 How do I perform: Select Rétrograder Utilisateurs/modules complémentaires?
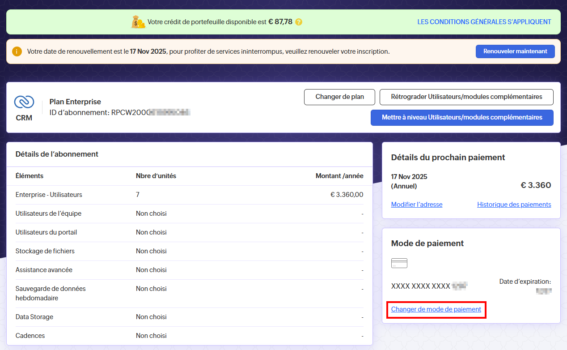(466, 97)
